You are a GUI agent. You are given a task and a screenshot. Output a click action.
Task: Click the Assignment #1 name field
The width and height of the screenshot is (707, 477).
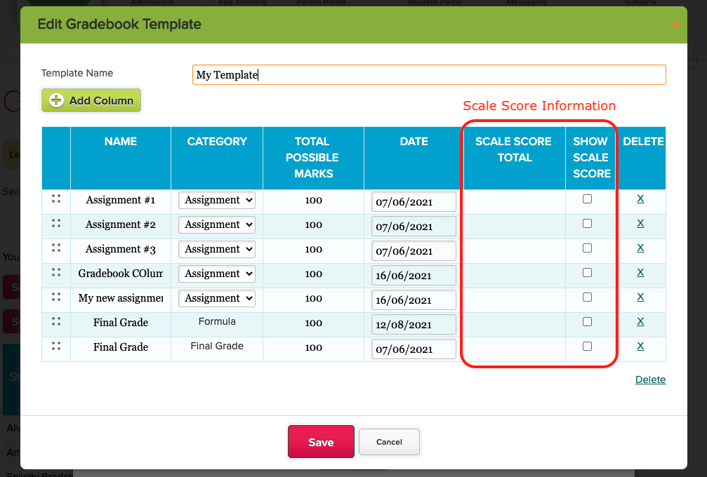pyautogui.click(x=120, y=200)
